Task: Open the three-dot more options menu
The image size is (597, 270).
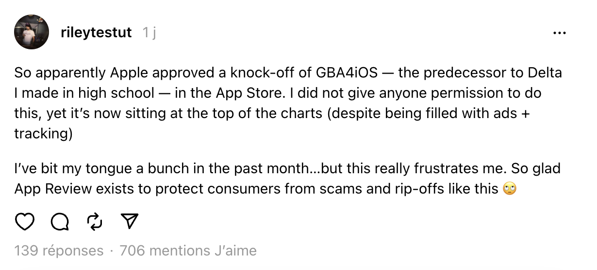Action: [560, 33]
